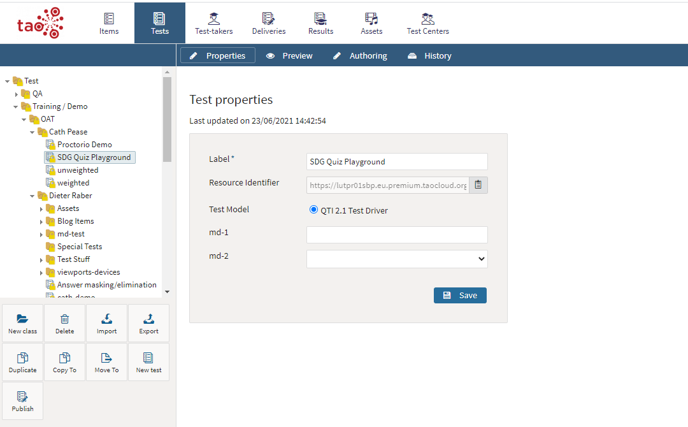Expand the Blog Items folder
Image resolution: width=688 pixels, height=427 pixels.
[x=41, y=222]
